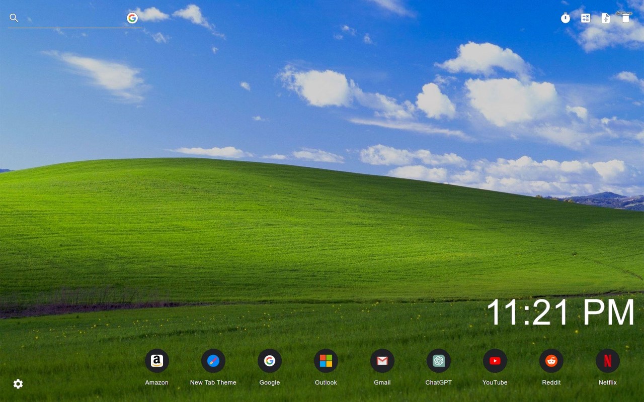The height and width of the screenshot is (402, 644).
Task: Open the Amazon shortcut
Action: click(x=157, y=361)
